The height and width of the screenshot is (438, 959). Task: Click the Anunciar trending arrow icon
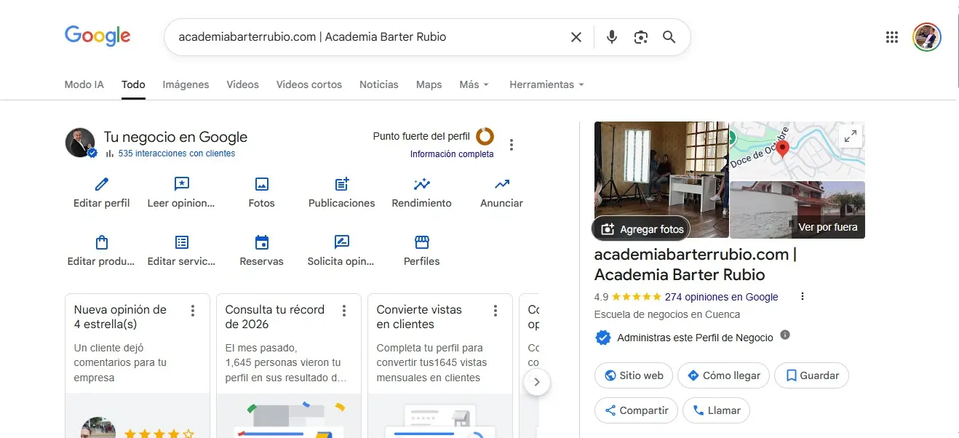point(502,184)
